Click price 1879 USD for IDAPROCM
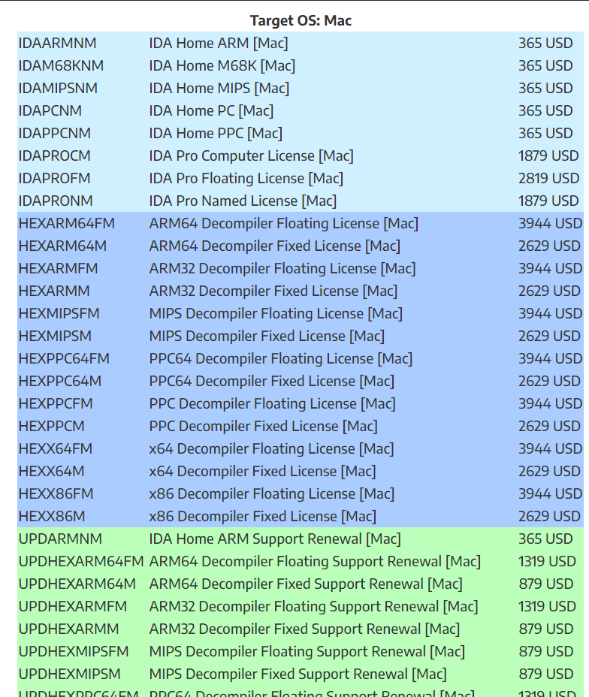589x697 pixels. tap(548, 155)
